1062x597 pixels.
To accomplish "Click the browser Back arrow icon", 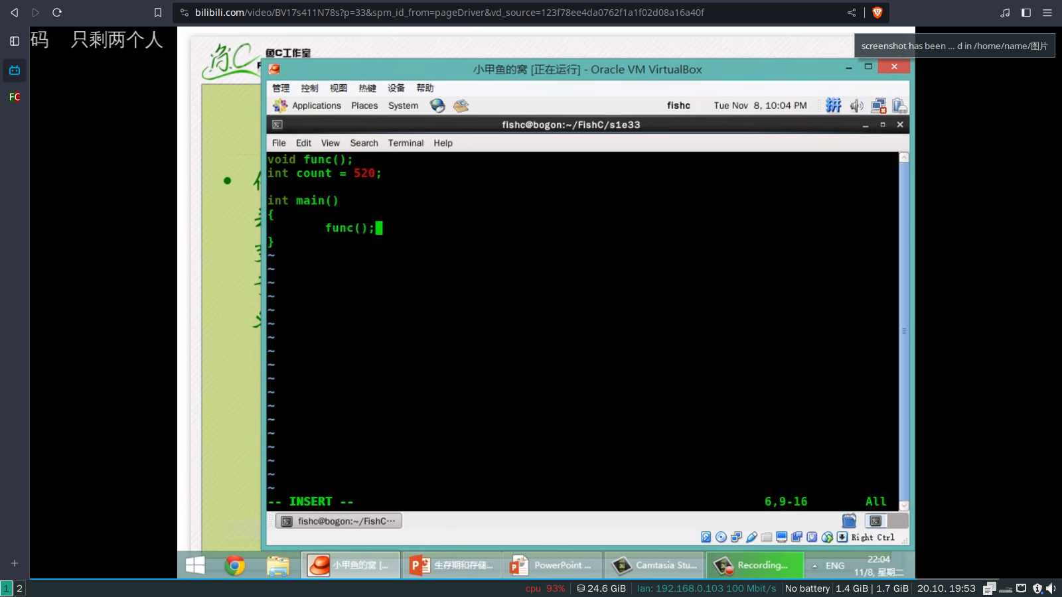I will click(14, 13).
